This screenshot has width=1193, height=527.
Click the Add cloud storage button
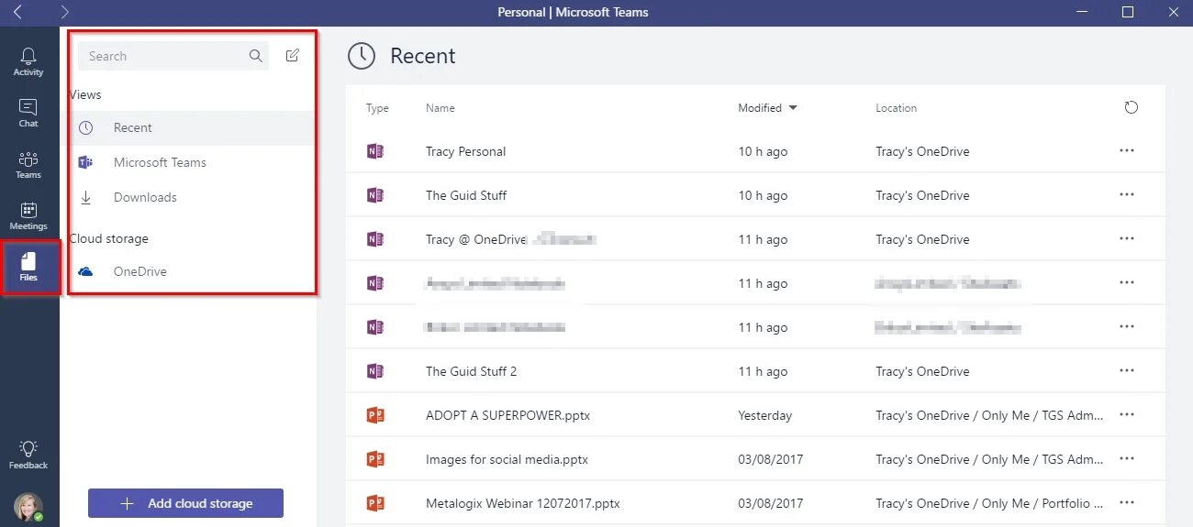pyautogui.click(x=185, y=503)
